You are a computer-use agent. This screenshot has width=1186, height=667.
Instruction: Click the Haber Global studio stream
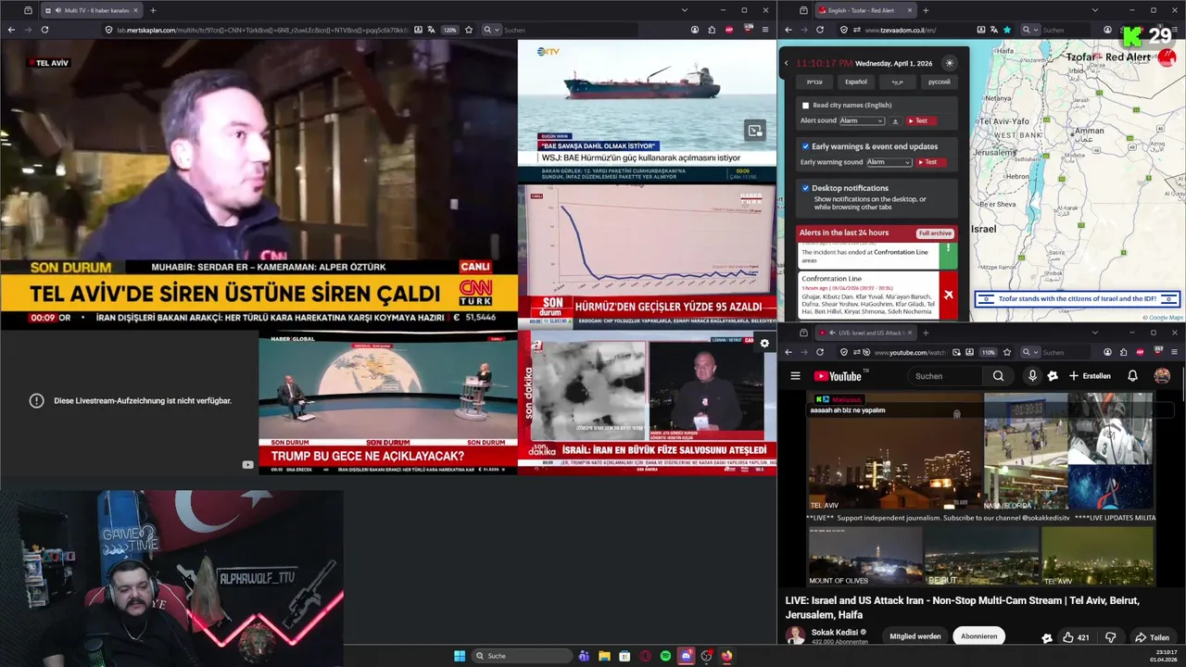(x=388, y=403)
